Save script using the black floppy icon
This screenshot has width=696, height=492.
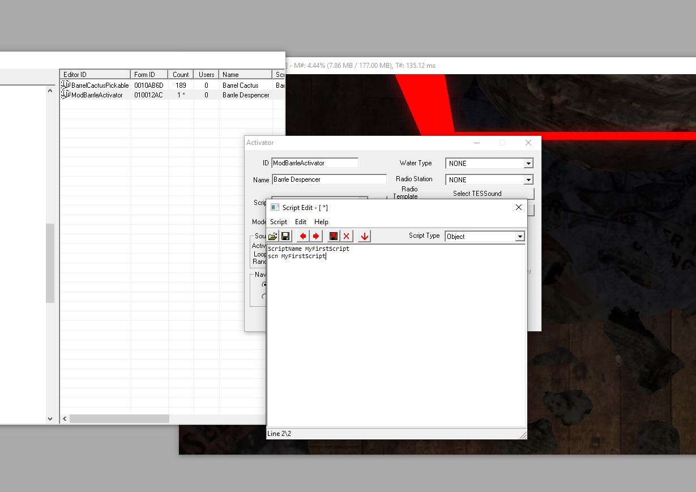285,236
